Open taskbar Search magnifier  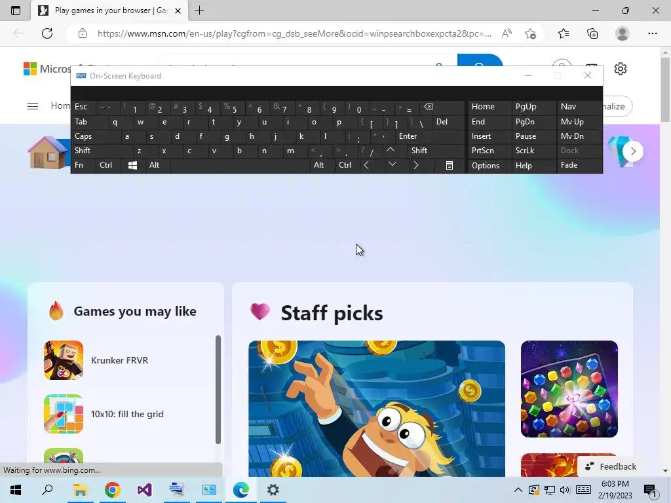47,490
